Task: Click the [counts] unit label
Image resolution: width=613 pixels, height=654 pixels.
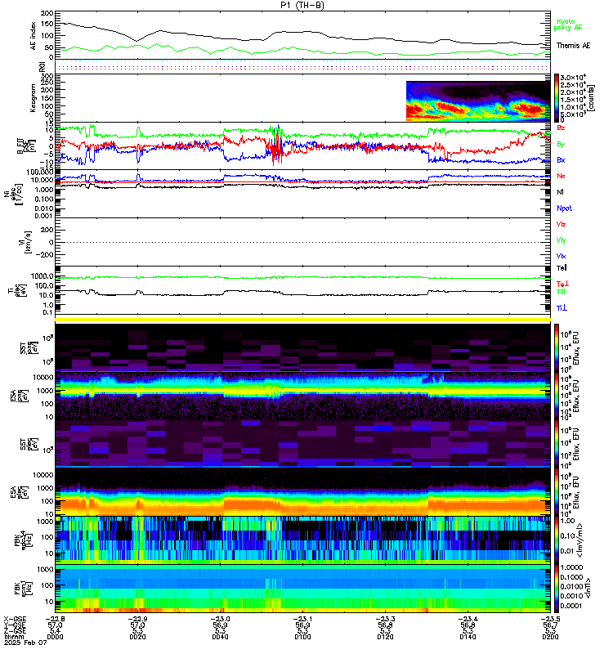Action: 592,98
